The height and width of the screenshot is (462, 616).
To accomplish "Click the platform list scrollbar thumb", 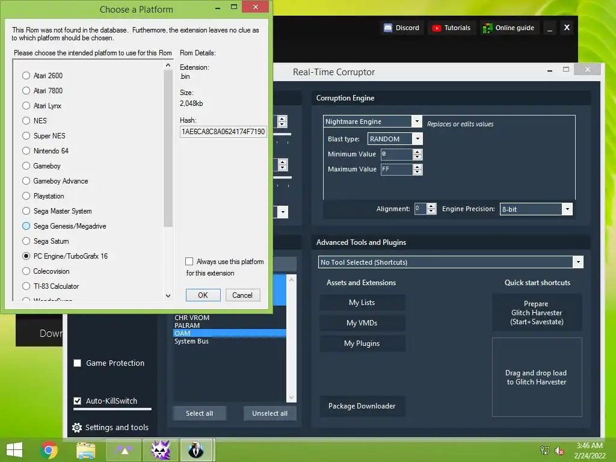I will (x=168, y=148).
